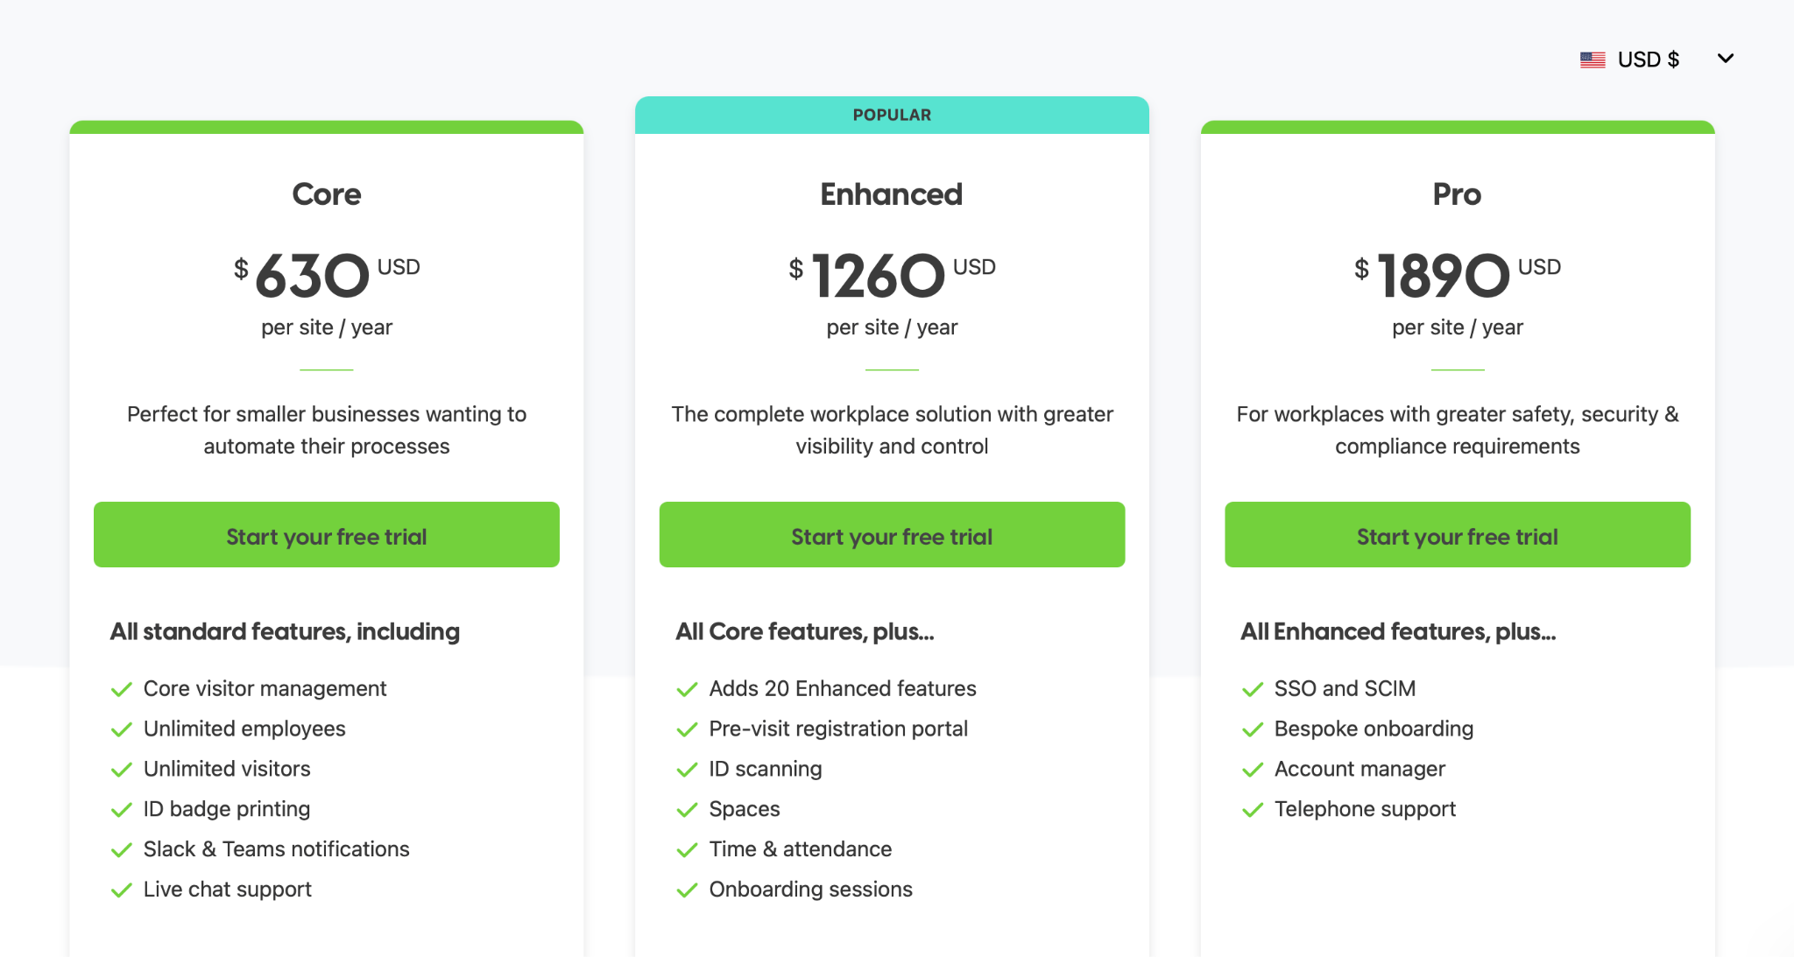Click checkmark beside SSO and SCIM
Viewport: 1794px width, 957px height.
coord(1251,689)
